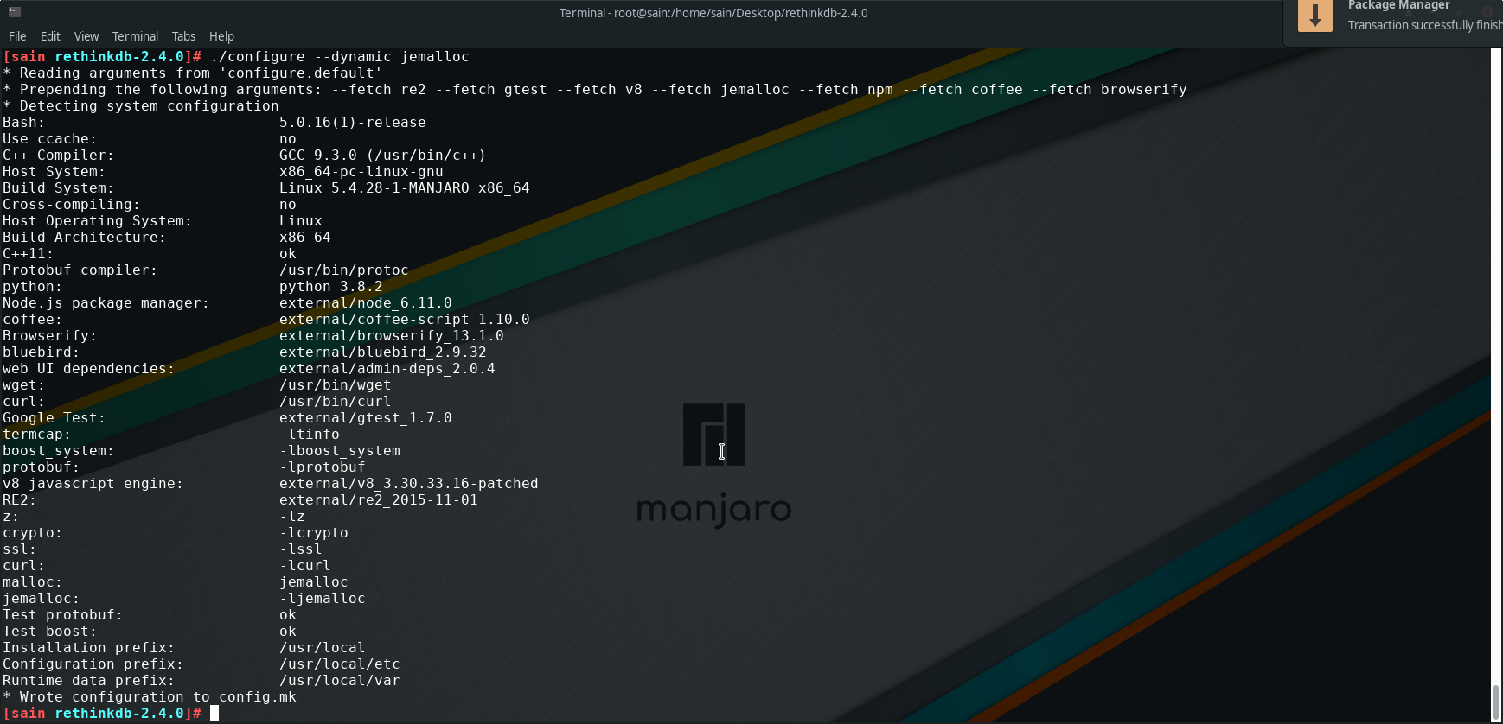Click '-lssl' value
1503x724 pixels.
[x=300, y=549]
